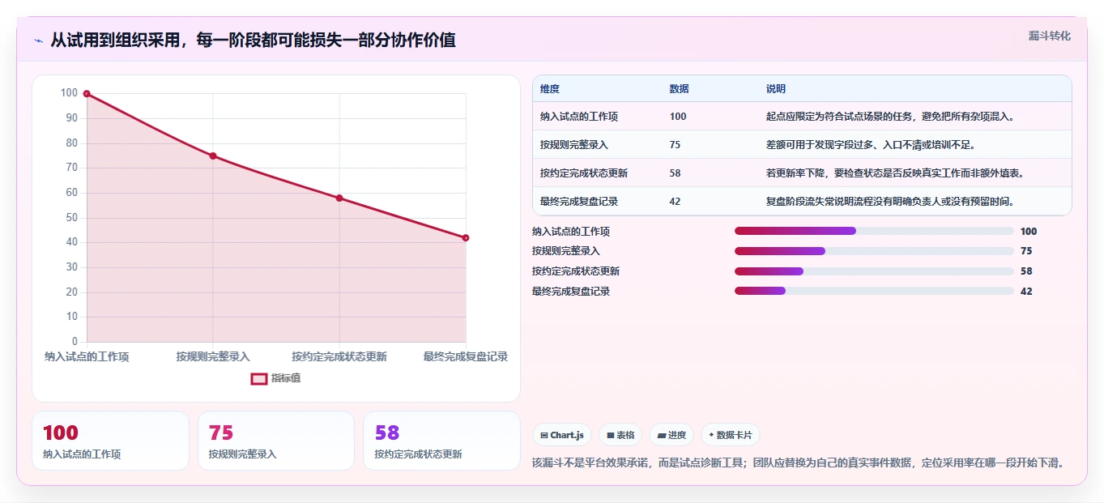Open the stat card showing 58
Image resolution: width=1104 pixels, height=503 pixels.
pyautogui.click(x=441, y=441)
